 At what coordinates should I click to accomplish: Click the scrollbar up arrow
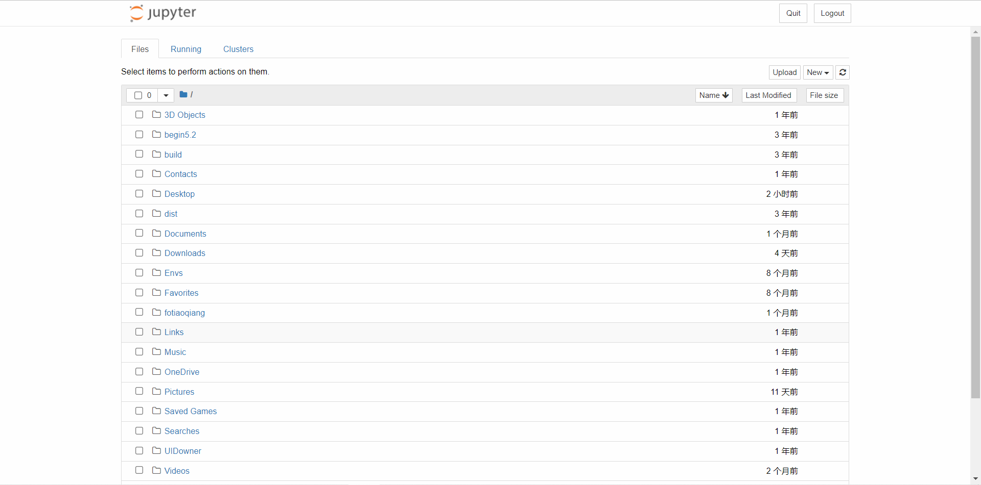tap(975, 32)
